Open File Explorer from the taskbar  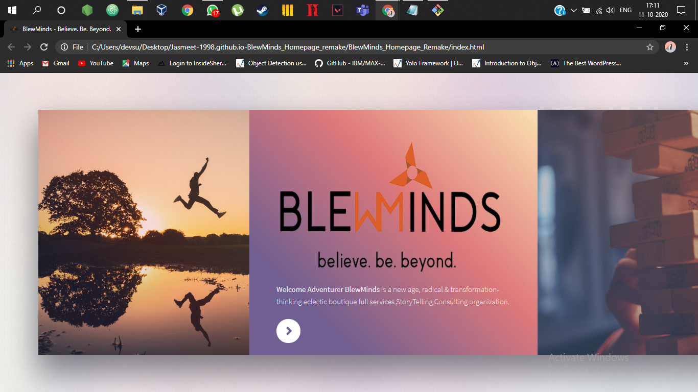(137, 10)
